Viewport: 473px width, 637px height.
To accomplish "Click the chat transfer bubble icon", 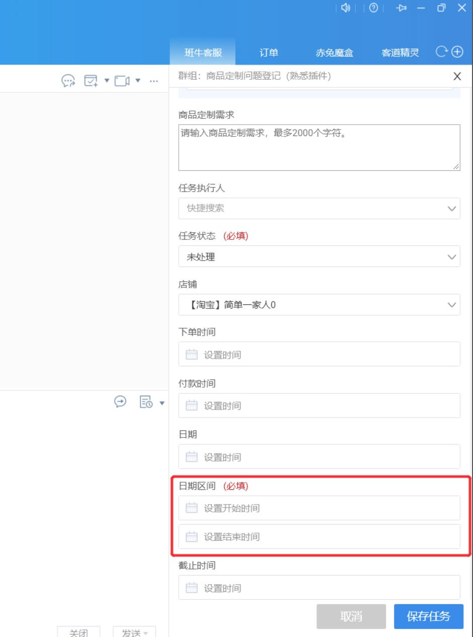I will pos(68,81).
